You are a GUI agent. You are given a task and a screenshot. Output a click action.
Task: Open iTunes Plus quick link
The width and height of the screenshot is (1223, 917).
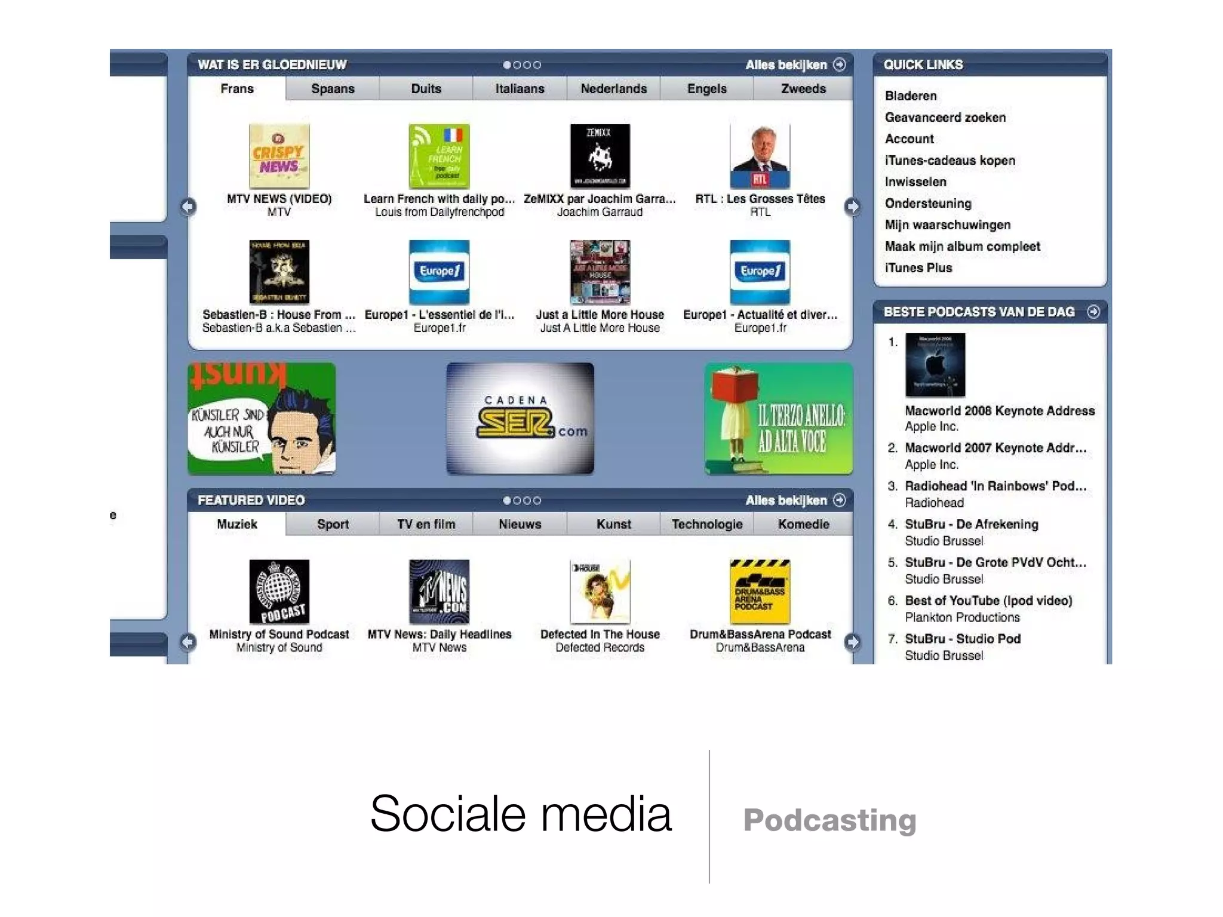[x=918, y=268]
